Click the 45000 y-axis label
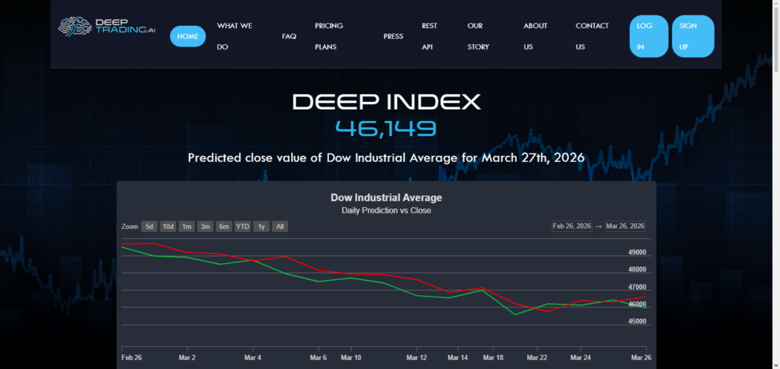 pos(638,321)
